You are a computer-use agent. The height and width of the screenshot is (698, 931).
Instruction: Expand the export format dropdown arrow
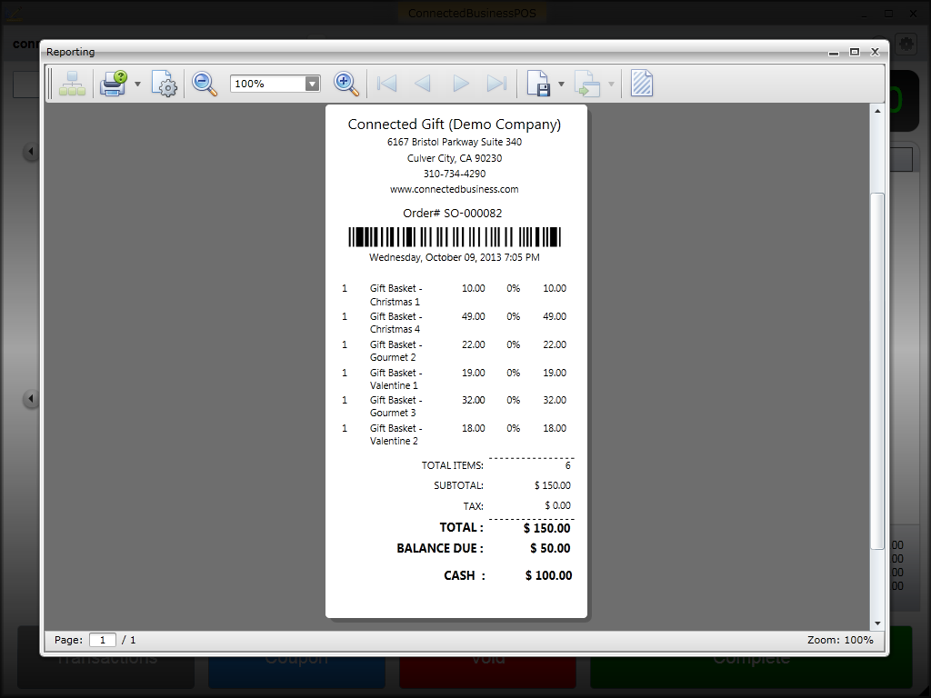(x=561, y=85)
